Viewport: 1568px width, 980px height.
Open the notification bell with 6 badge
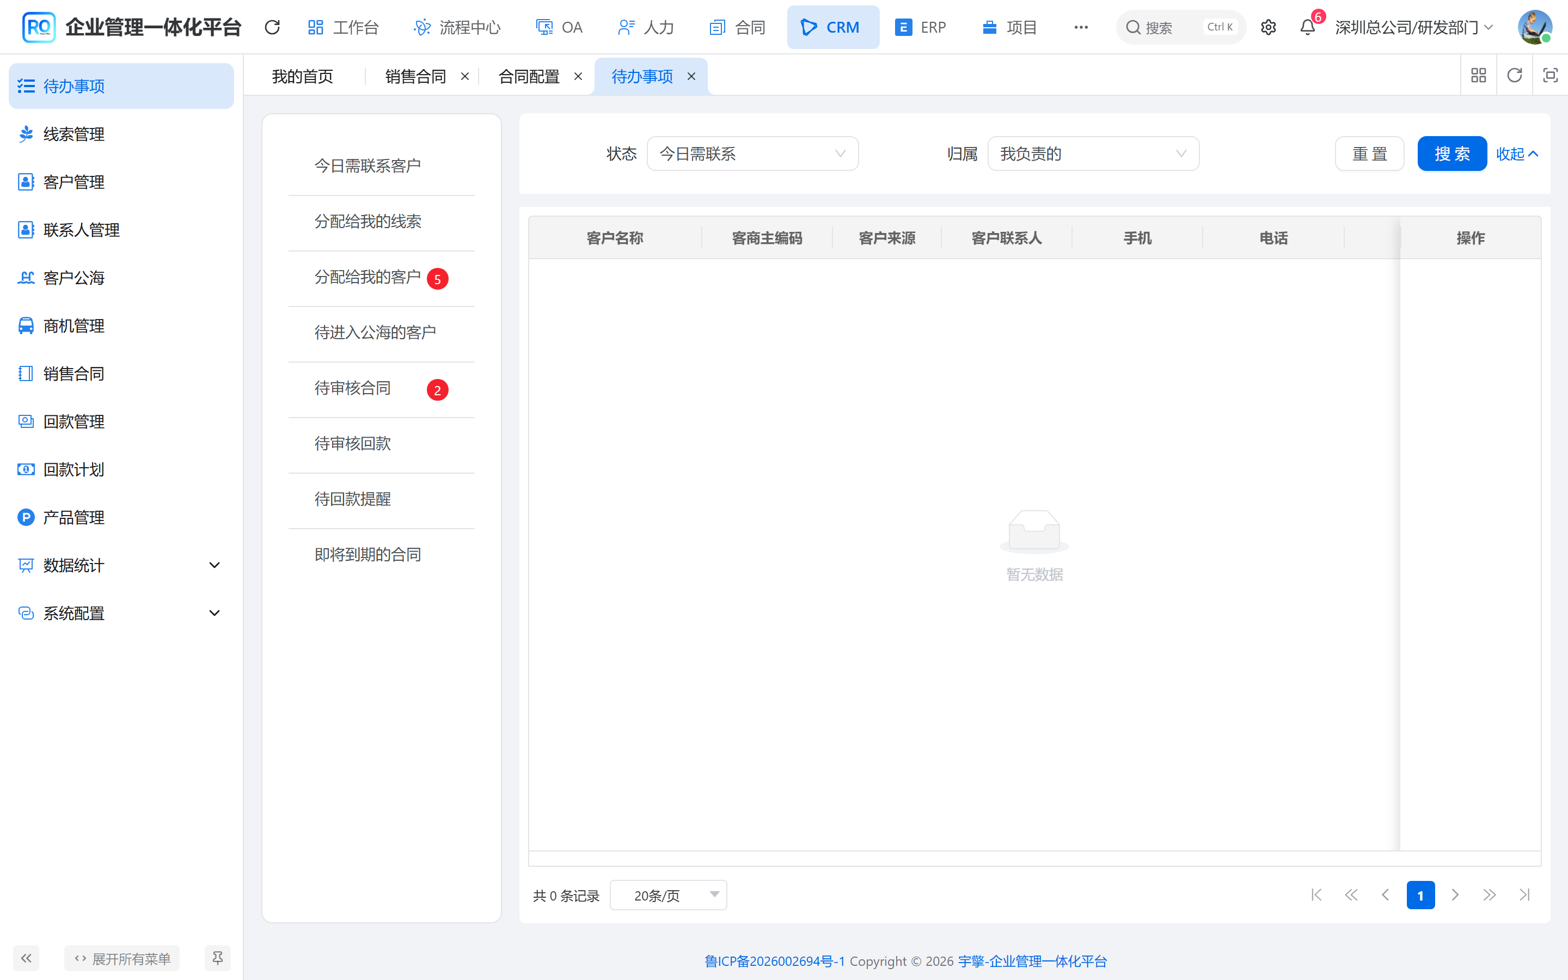(x=1308, y=27)
